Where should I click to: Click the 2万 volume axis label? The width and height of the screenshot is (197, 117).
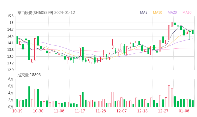pos(11,100)
